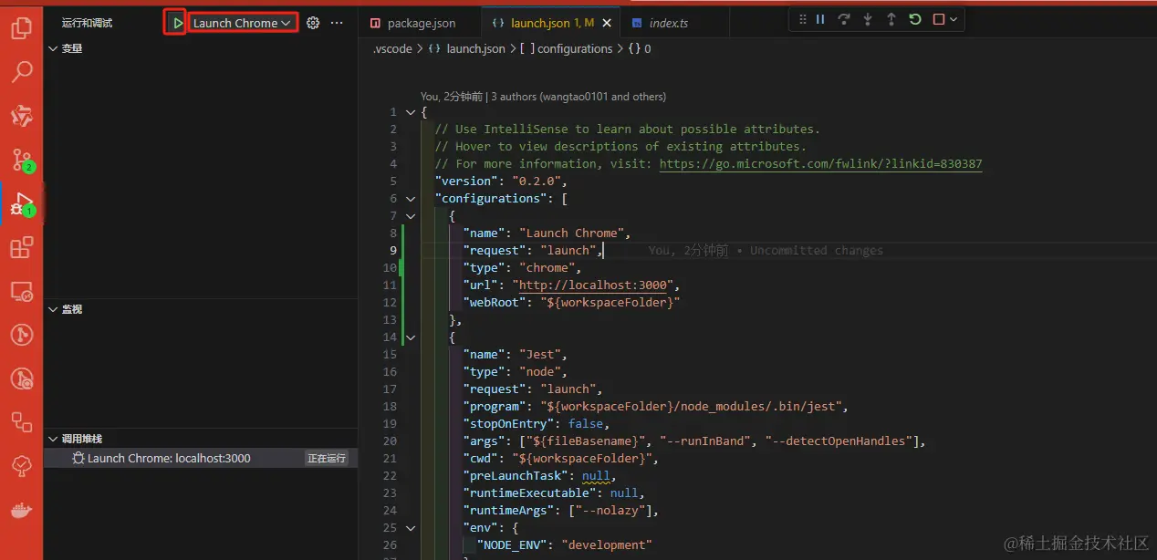The image size is (1157, 560).
Task: Open Source Control view with badge 2
Action: click(21, 160)
